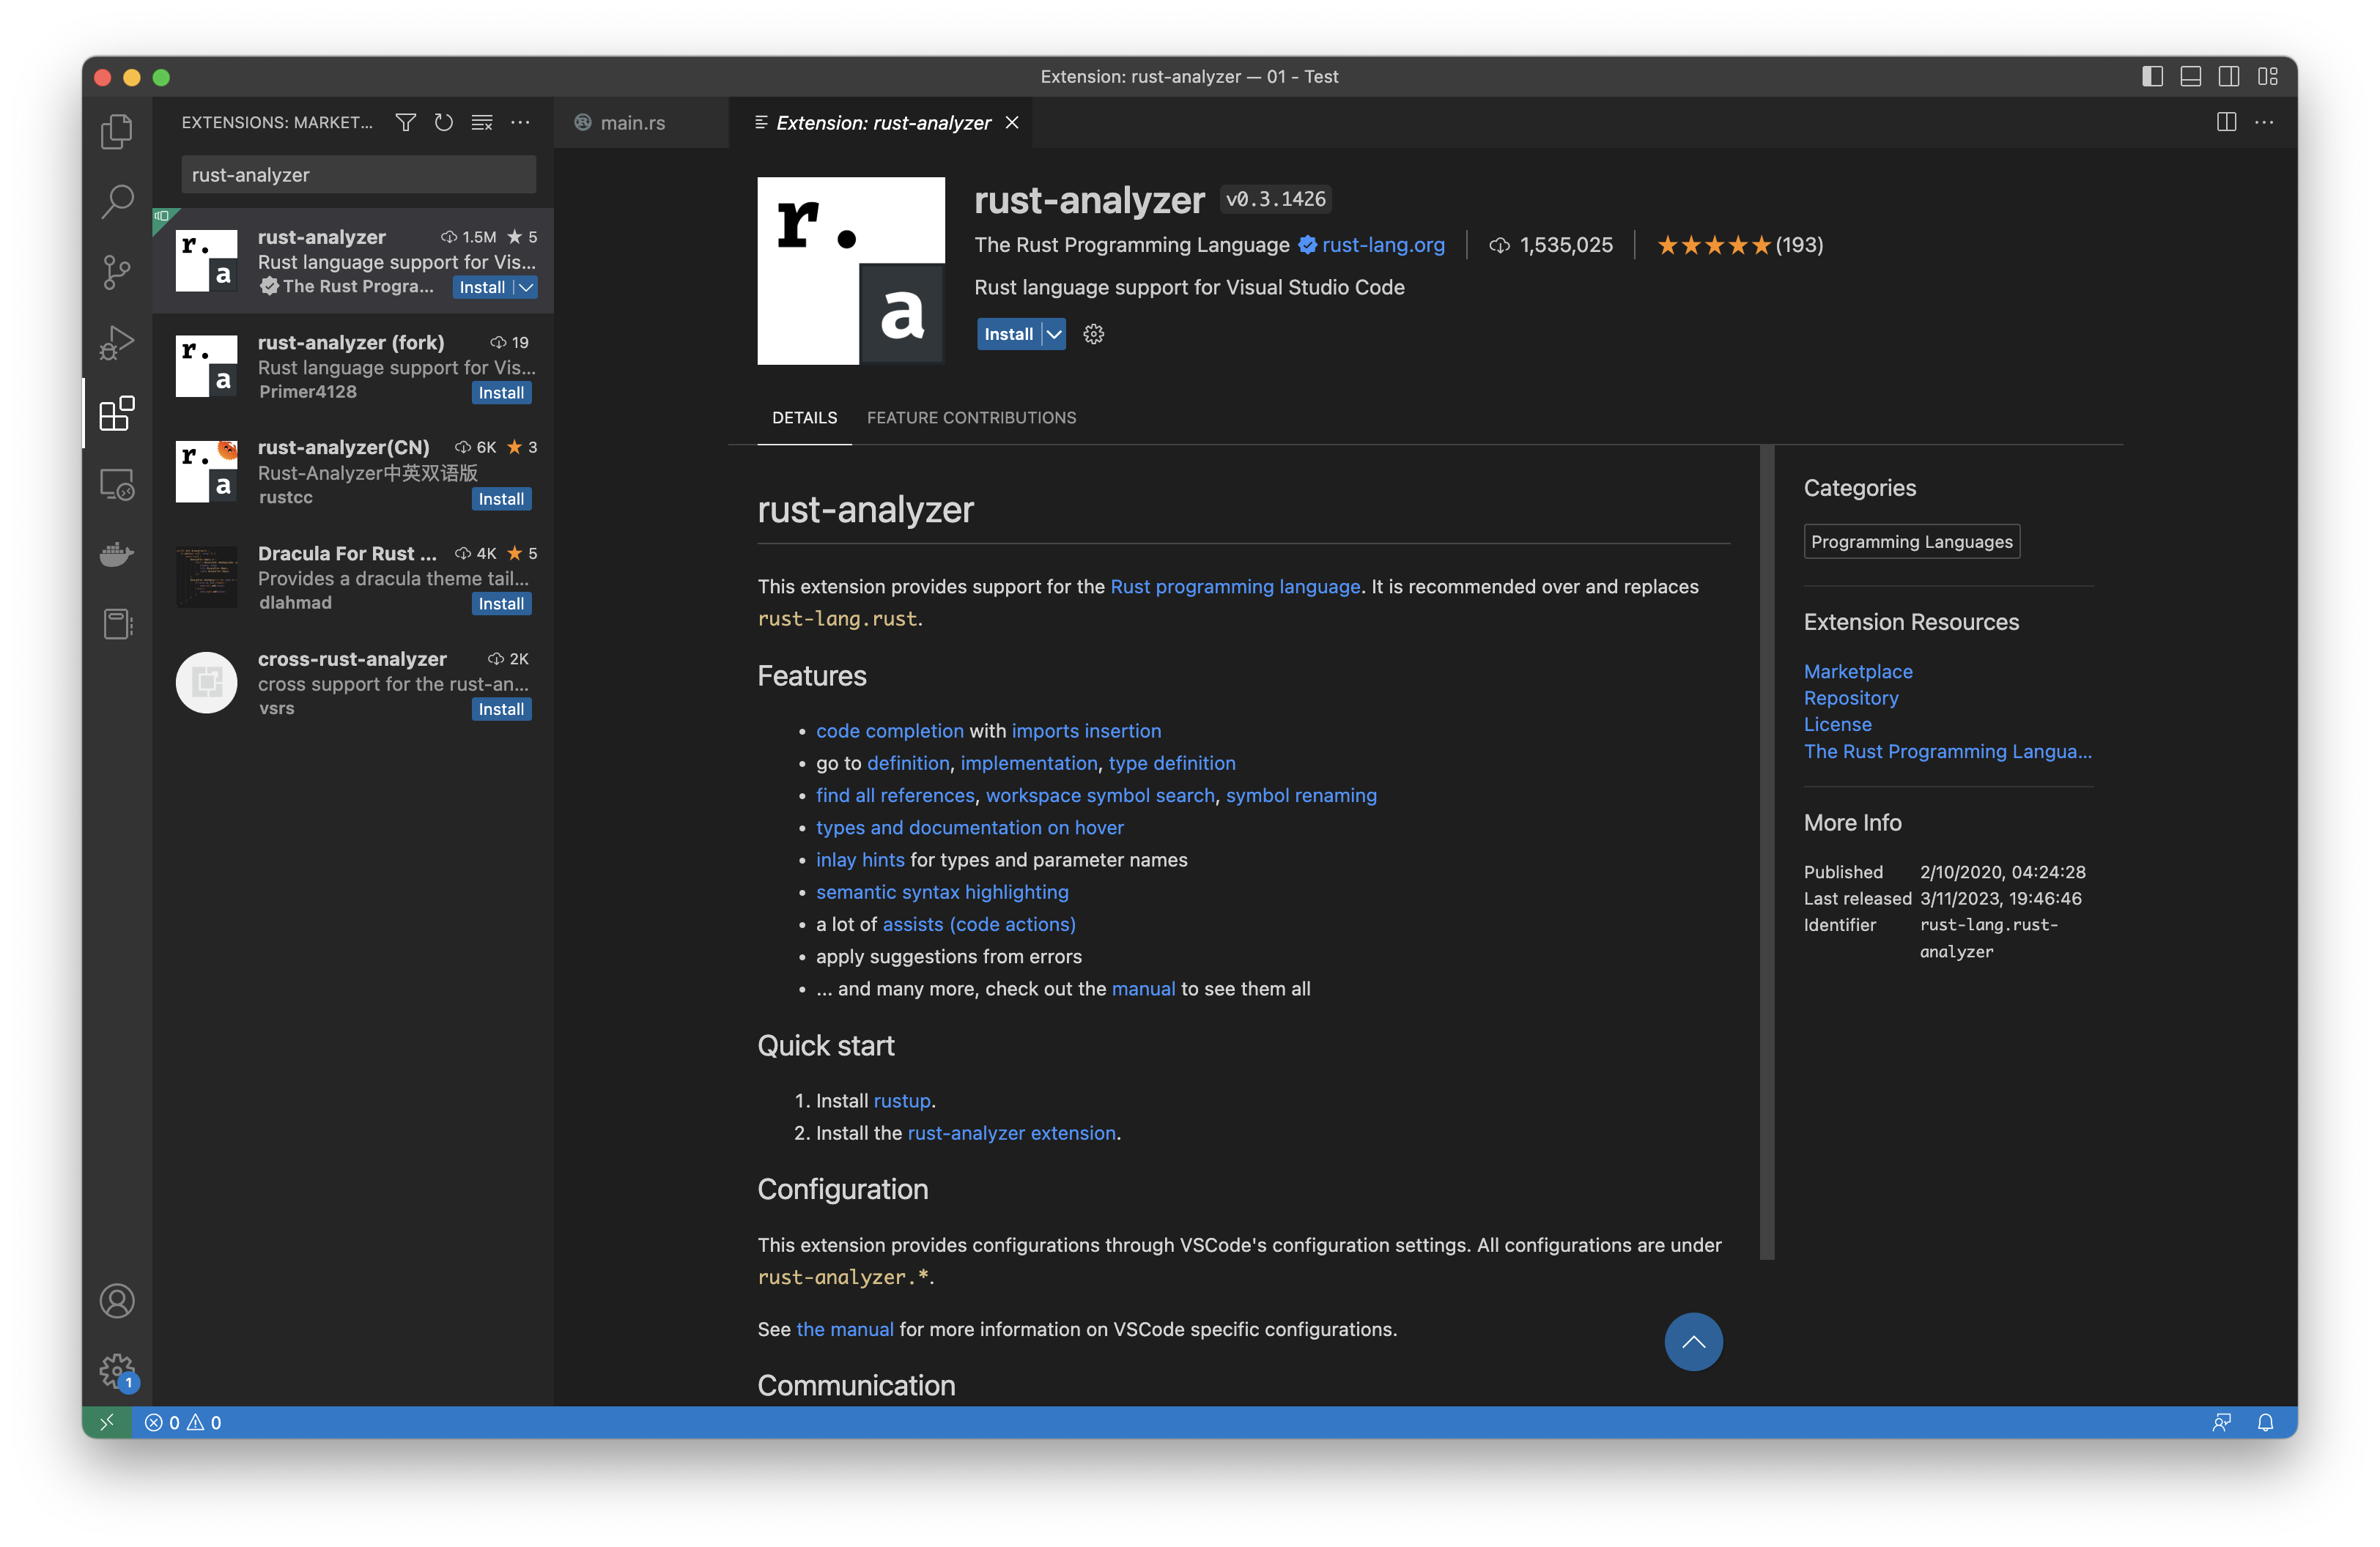2380x1547 pixels.
Task: Toggle the bottom panel layout button
Action: point(2190,76)
